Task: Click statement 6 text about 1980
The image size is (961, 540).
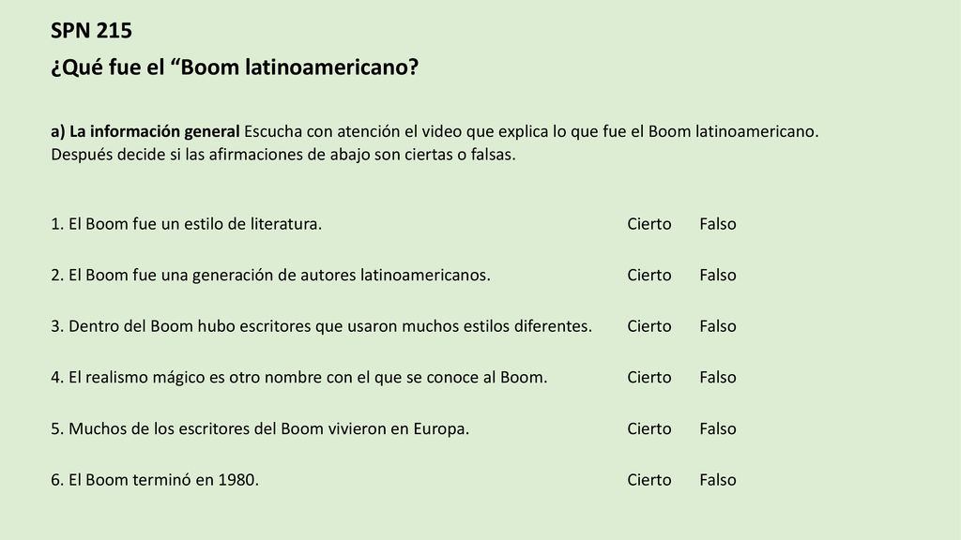Action: pos(155,480)
